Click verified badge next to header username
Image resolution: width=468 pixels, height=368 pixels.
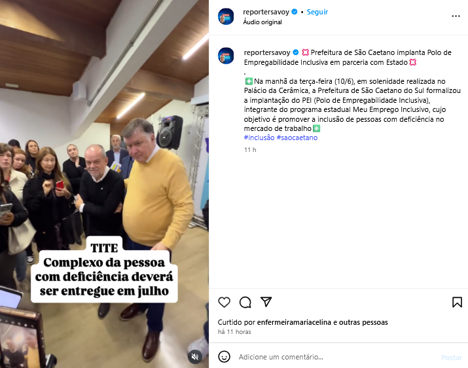[295, 12]
